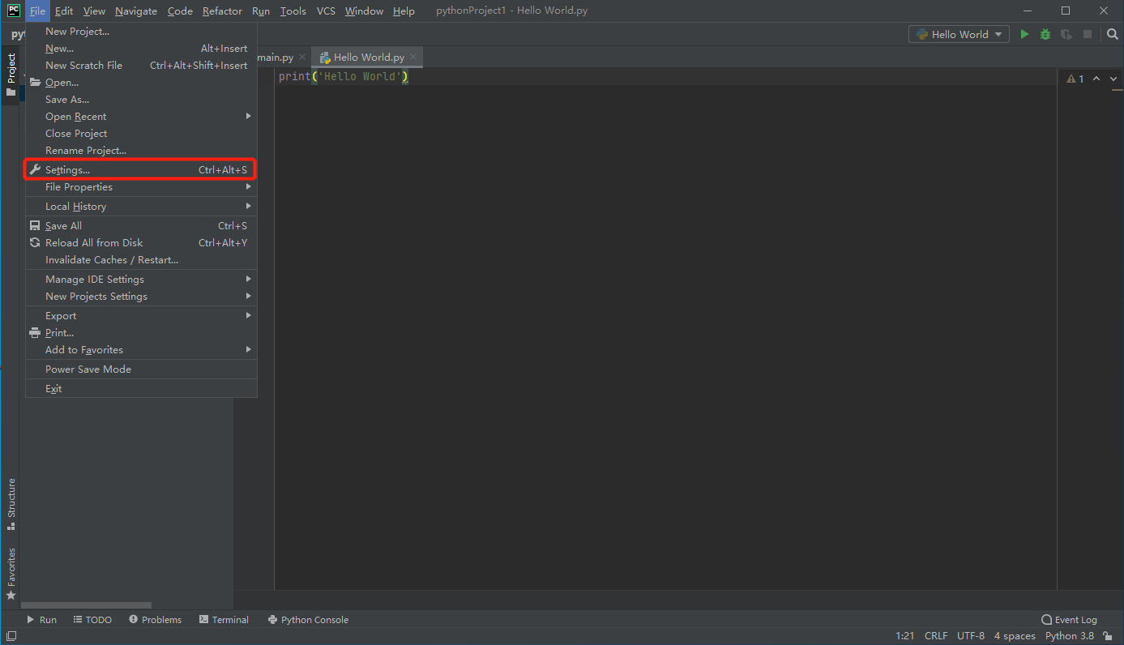Choose Settings... from File menu
This screenshot has width=1124, height=645.
[141, 170]
